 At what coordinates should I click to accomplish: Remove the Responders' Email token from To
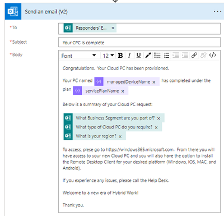click(113, 28)
